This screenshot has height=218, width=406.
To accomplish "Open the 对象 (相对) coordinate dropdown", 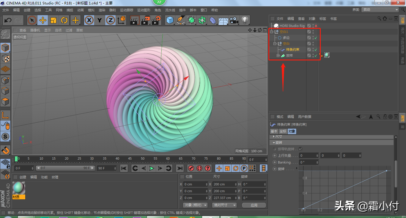I will pyautogui.click(x=195, y=205).
